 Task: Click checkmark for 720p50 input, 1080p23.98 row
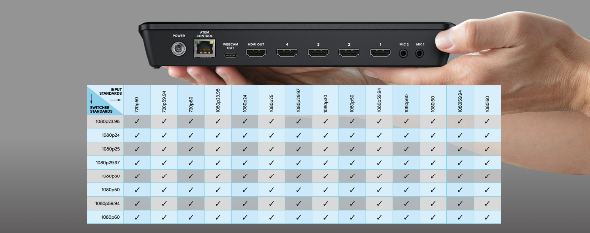coord(137,121)
